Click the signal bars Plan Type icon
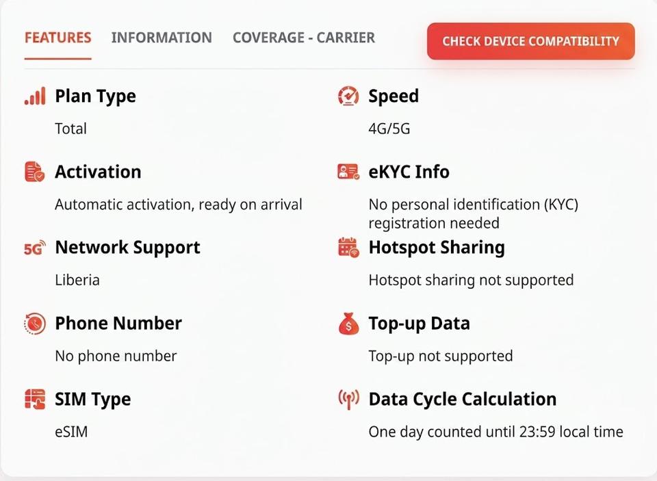Viewport: 657px width, 481px height. click(35, 96)
